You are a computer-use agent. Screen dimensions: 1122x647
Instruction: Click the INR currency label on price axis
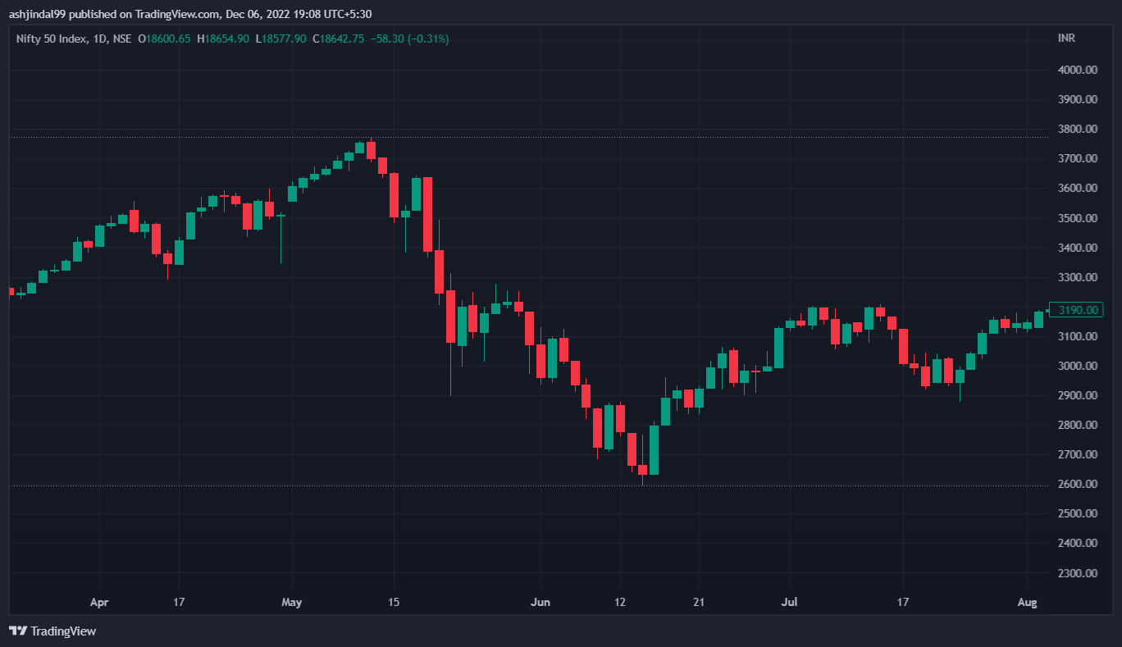tap(1067, 38)
